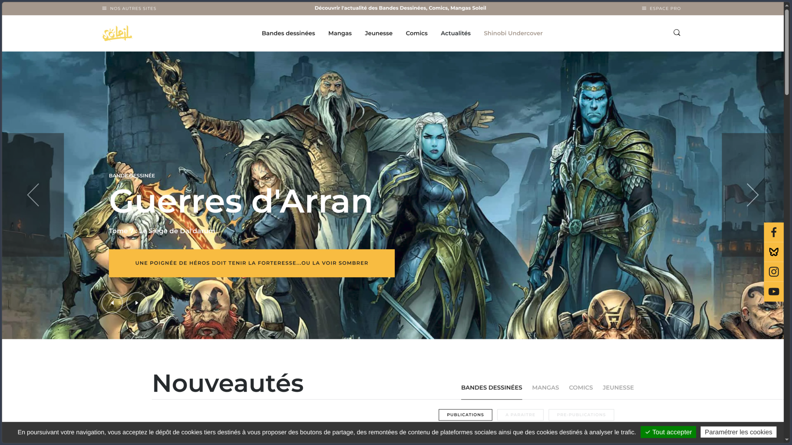Open the Comics menu
This screenshot has height=445, width=792.
click(417, 33)
